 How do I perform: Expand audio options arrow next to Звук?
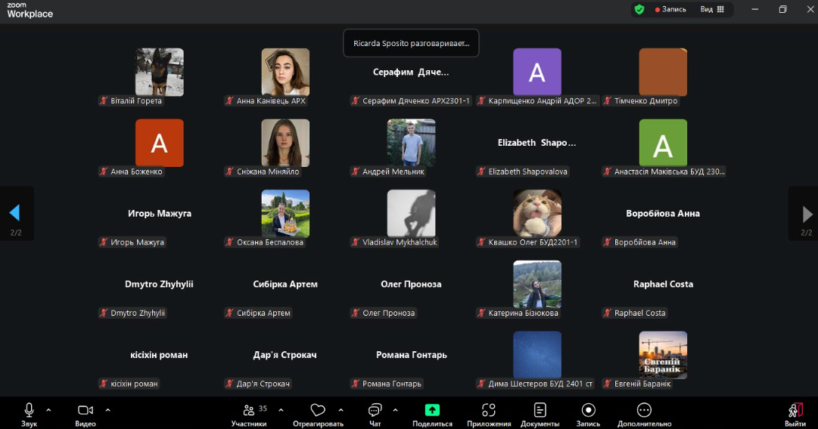tap(48, 410)
